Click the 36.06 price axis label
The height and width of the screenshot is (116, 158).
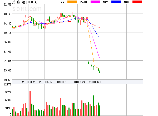pos(7,42)
